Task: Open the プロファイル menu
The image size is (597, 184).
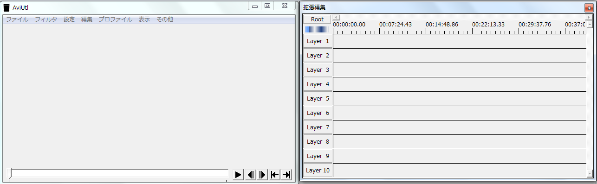Action: (116, 19)
